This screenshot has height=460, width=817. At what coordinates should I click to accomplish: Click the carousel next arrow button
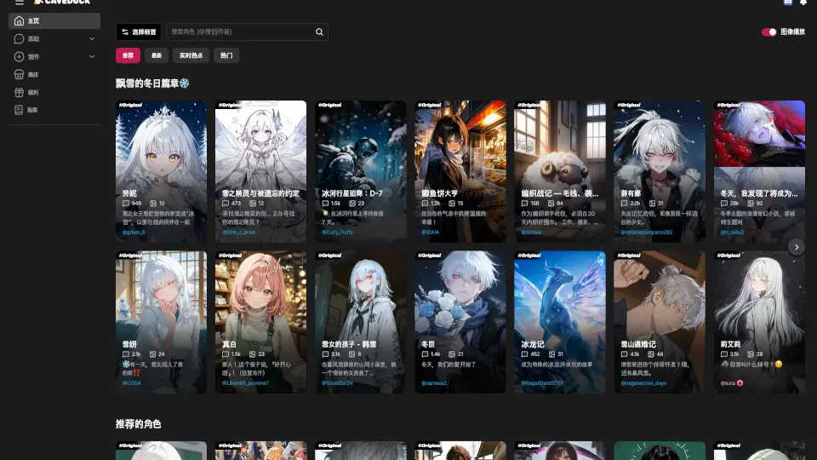pyautogui.click(x=796, y=247)
